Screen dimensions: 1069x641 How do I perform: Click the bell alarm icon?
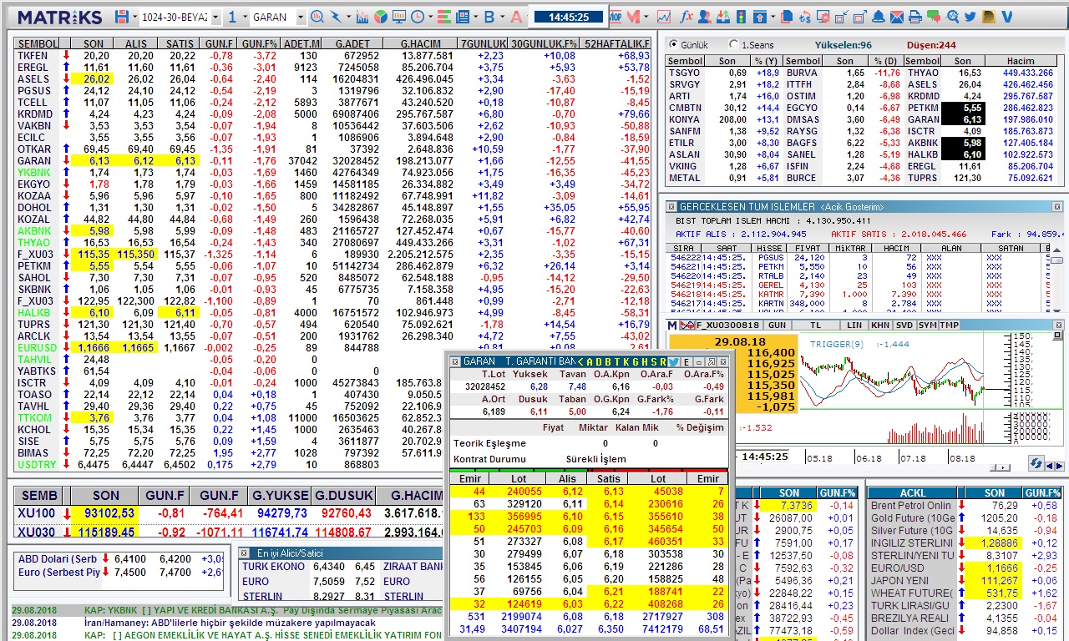click(x=879, y=17)
